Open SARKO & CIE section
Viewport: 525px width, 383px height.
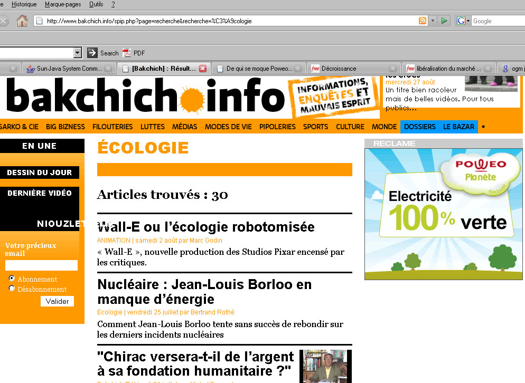pyautogui.click(x=19, y=127)
